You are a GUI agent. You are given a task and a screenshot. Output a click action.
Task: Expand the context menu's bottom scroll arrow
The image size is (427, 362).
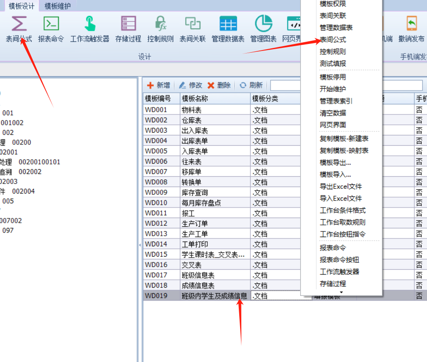click(342, 292)
